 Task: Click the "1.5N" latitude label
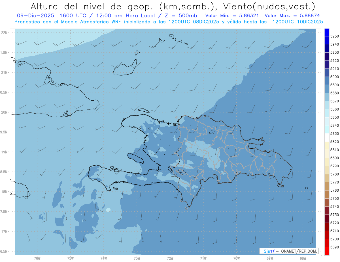[x=4, y=53]
